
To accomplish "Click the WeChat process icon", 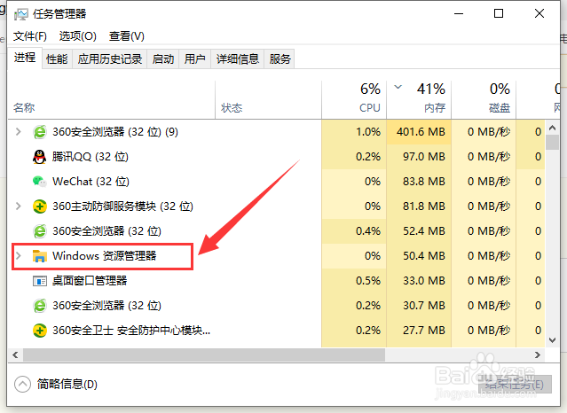I will pos(39,182).
